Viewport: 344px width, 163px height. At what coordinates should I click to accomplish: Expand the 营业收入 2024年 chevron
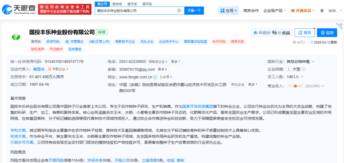click(x=323, y=86)
